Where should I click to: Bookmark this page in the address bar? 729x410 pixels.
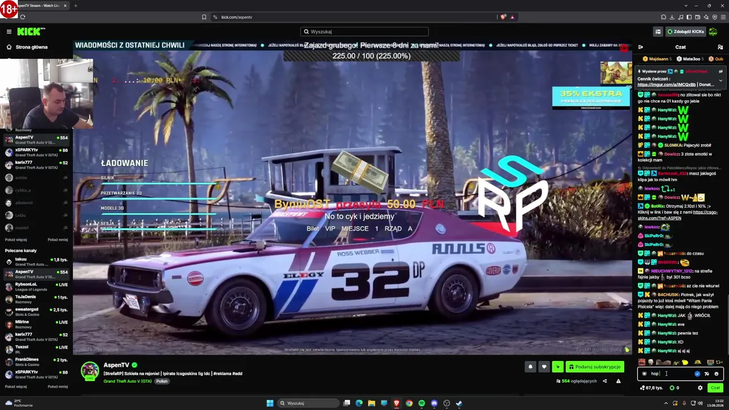click(x=204, y=17)
